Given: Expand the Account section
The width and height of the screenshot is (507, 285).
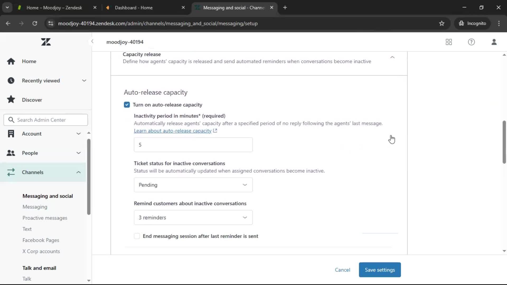Looking at the screenshot, I should pos(78,134).
